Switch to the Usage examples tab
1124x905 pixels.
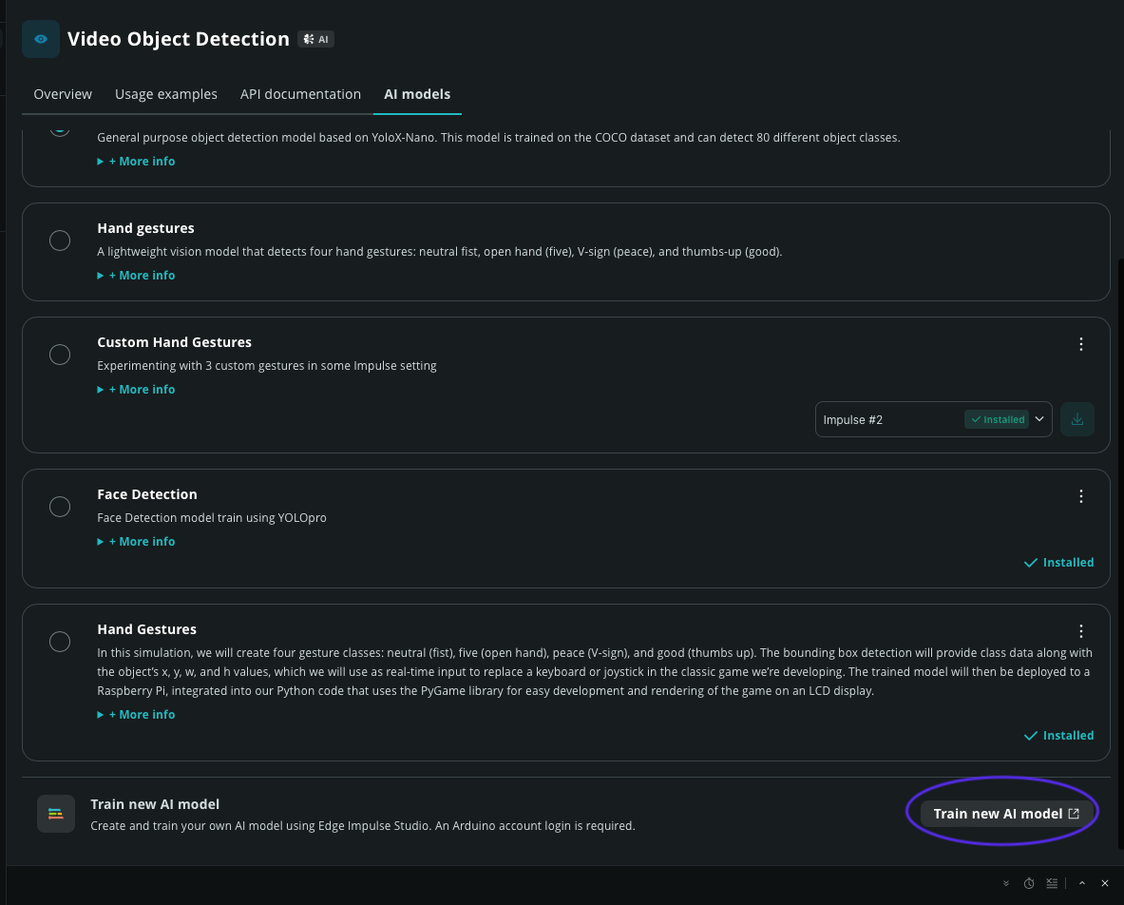coord(166,94)
